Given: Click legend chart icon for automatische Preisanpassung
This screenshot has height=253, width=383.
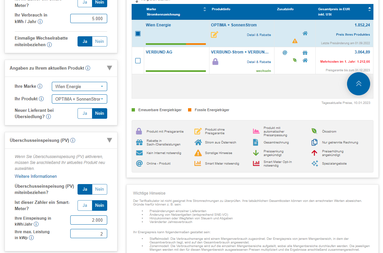Looking at the screenshot, I should pos(256,131).
